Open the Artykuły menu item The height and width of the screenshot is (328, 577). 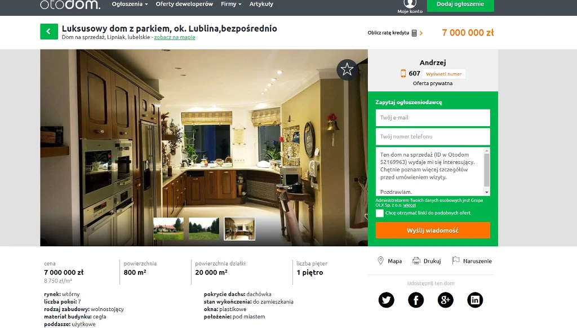261,4
